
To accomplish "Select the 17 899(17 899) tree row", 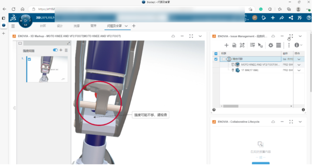I will coord(250,70).
